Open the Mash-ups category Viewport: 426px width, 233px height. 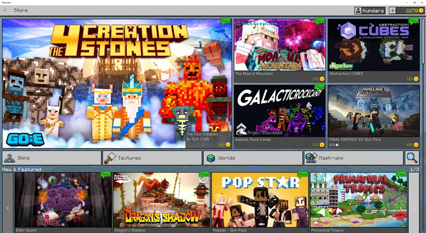(354, 158)
